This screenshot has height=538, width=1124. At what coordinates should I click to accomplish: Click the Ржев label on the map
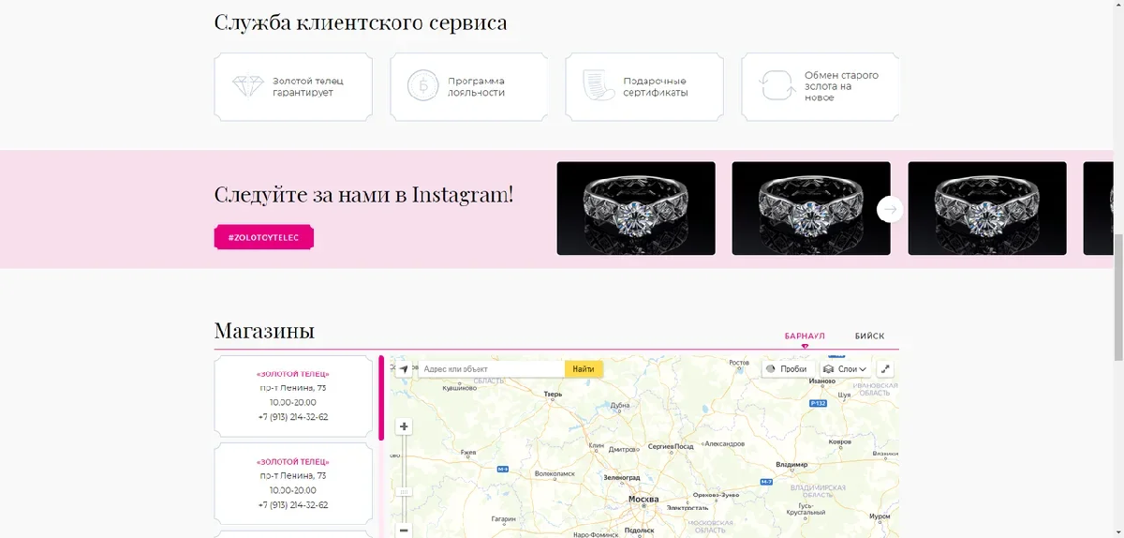pyautogui.click(x=469, y=452)
